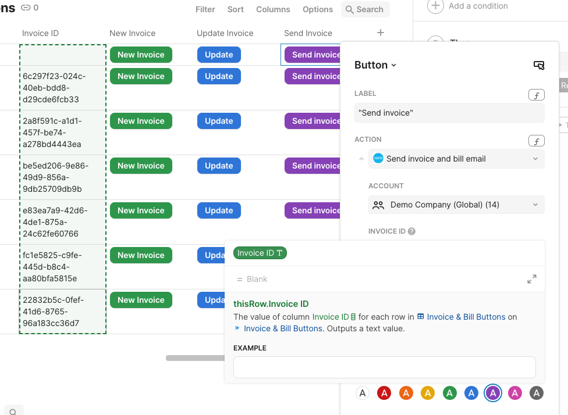The width and height of the screenshot is (568, 415).
Task: Click invoice ID cell fc1e5825-c9fe-445d
Action: [x=62, y=267]
